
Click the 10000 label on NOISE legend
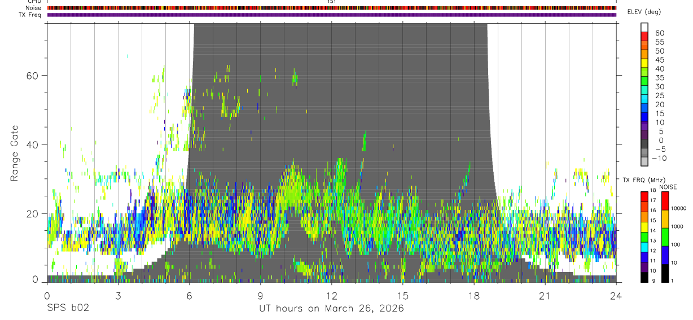pos(678,208)
